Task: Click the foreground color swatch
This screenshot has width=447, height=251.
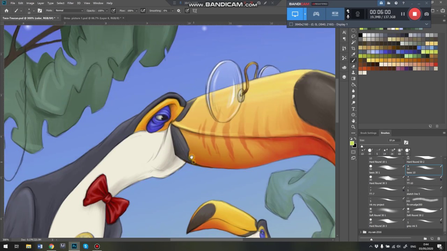Action: tap(352, 143)
